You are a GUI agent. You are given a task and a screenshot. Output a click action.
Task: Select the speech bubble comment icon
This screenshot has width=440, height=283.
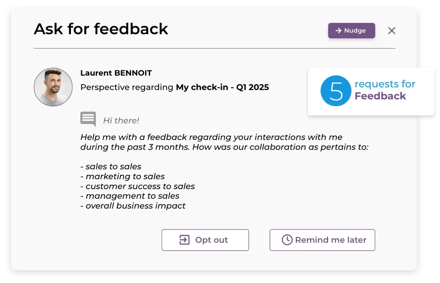click(x=88, y=119)
